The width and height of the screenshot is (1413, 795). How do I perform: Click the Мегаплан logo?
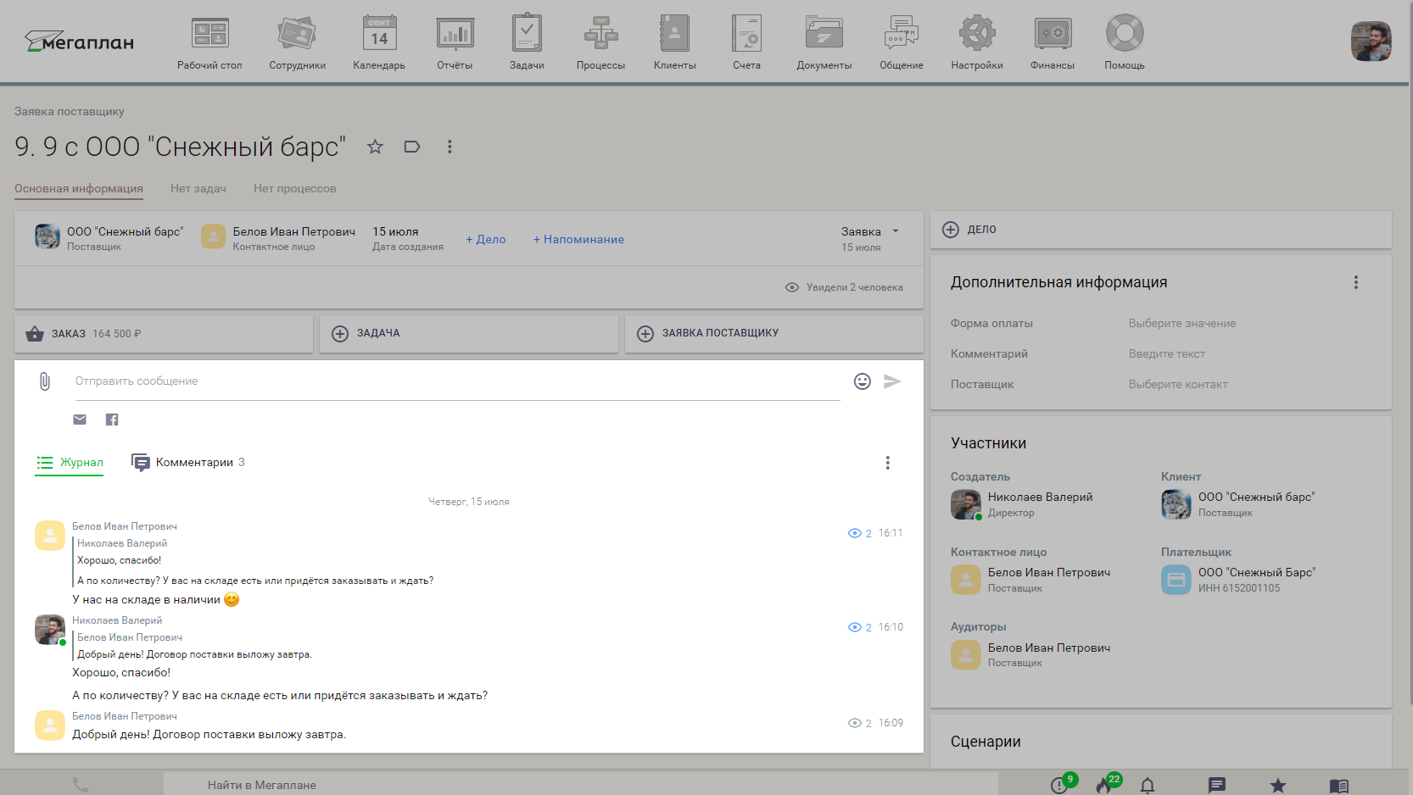pos(79,42)
